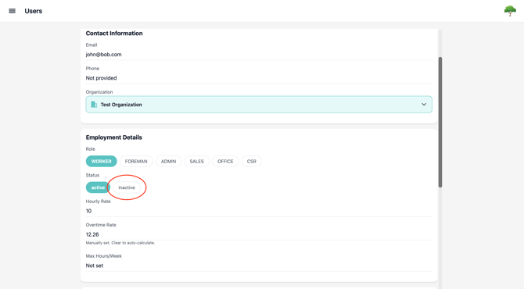Click the vertical scrollbar thumb

click(x=440, y=122)
